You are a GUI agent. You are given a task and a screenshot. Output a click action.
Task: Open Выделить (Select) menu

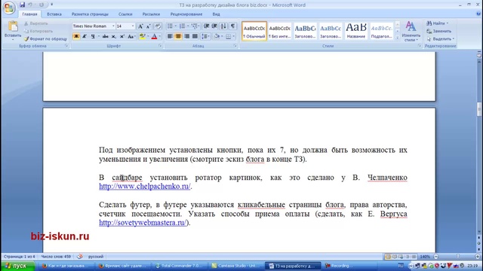(440, 39)
